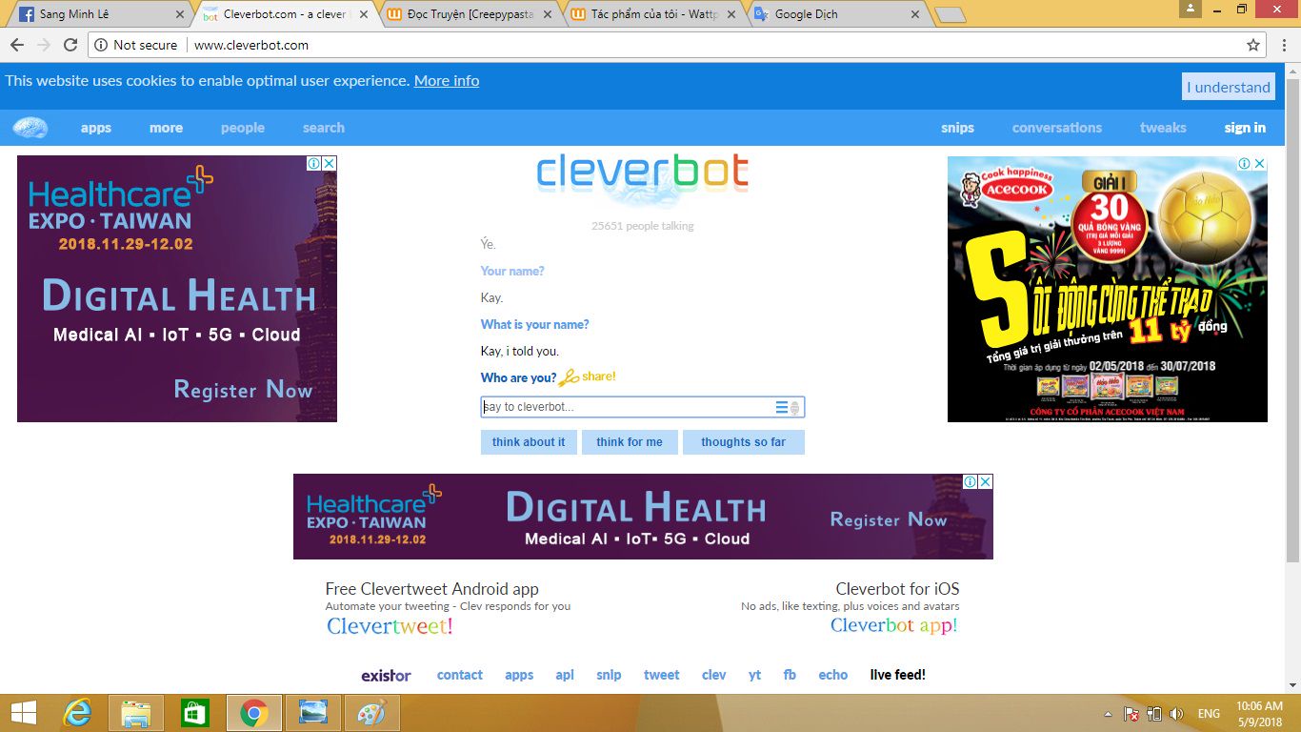Screen dimensions: 1301x732
Task: Click the think about it button
Action: pyautogui.click(x=529, y=442)
